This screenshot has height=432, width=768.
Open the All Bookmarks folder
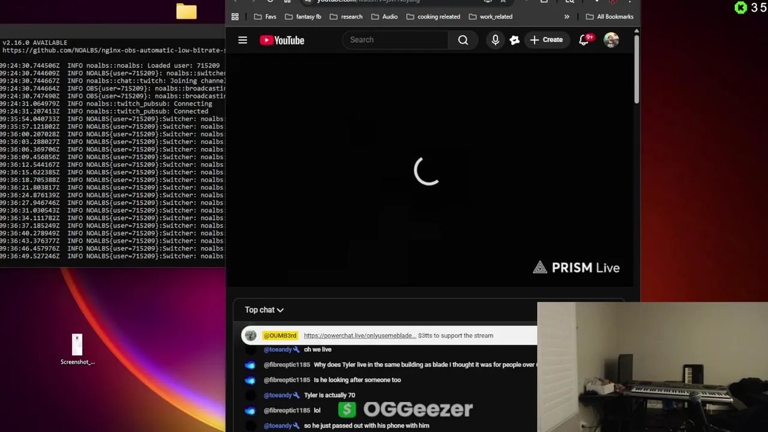609,17
